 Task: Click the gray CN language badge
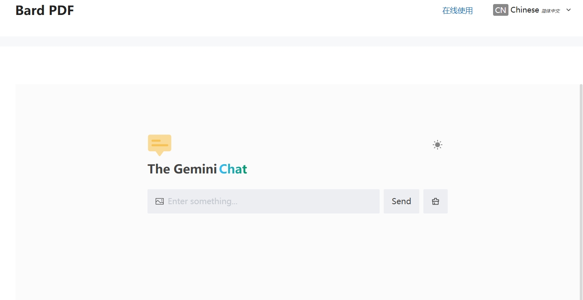[x=501, y=10]
